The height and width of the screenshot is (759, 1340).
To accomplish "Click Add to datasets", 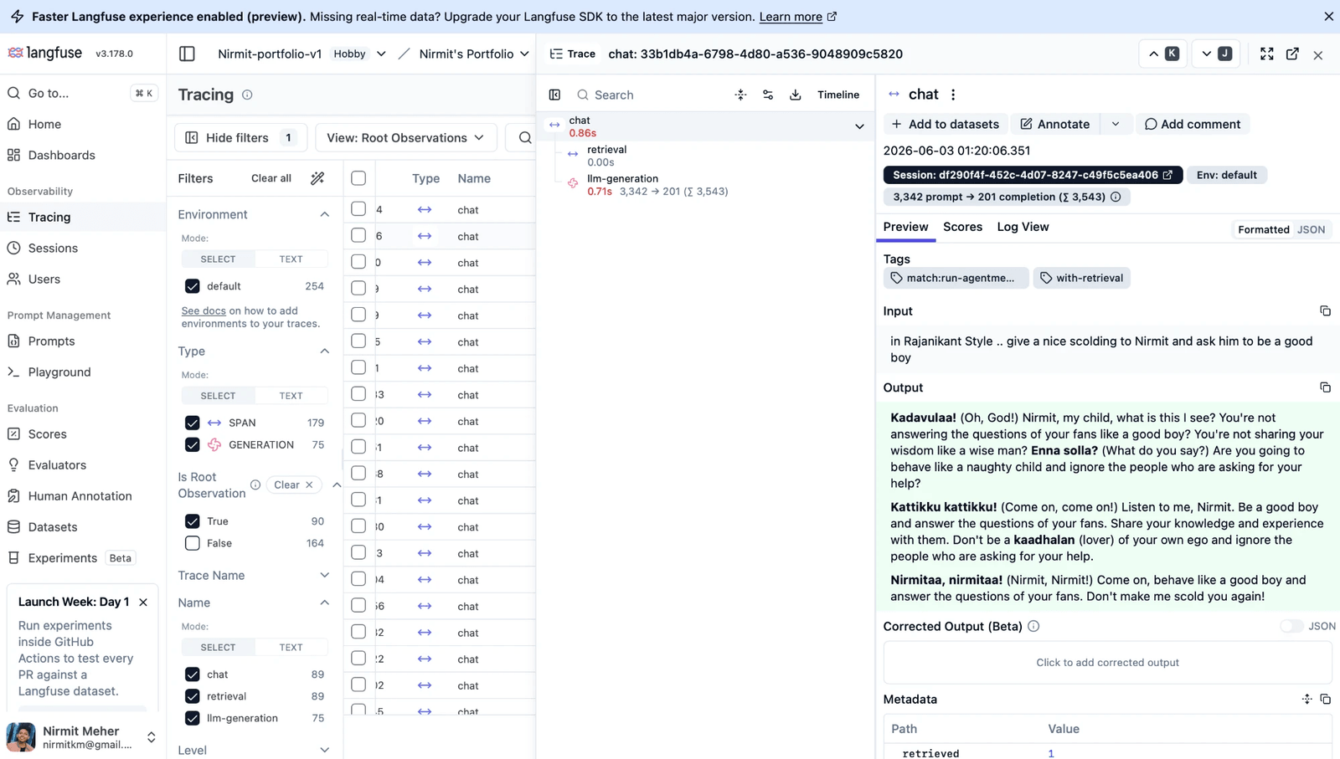I will pyautogui.click(x=945, y=124).
